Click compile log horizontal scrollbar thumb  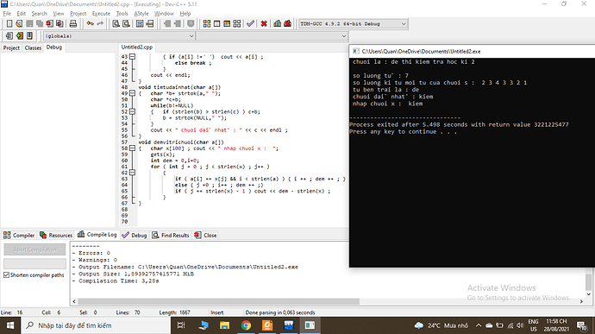pos(218,301)
